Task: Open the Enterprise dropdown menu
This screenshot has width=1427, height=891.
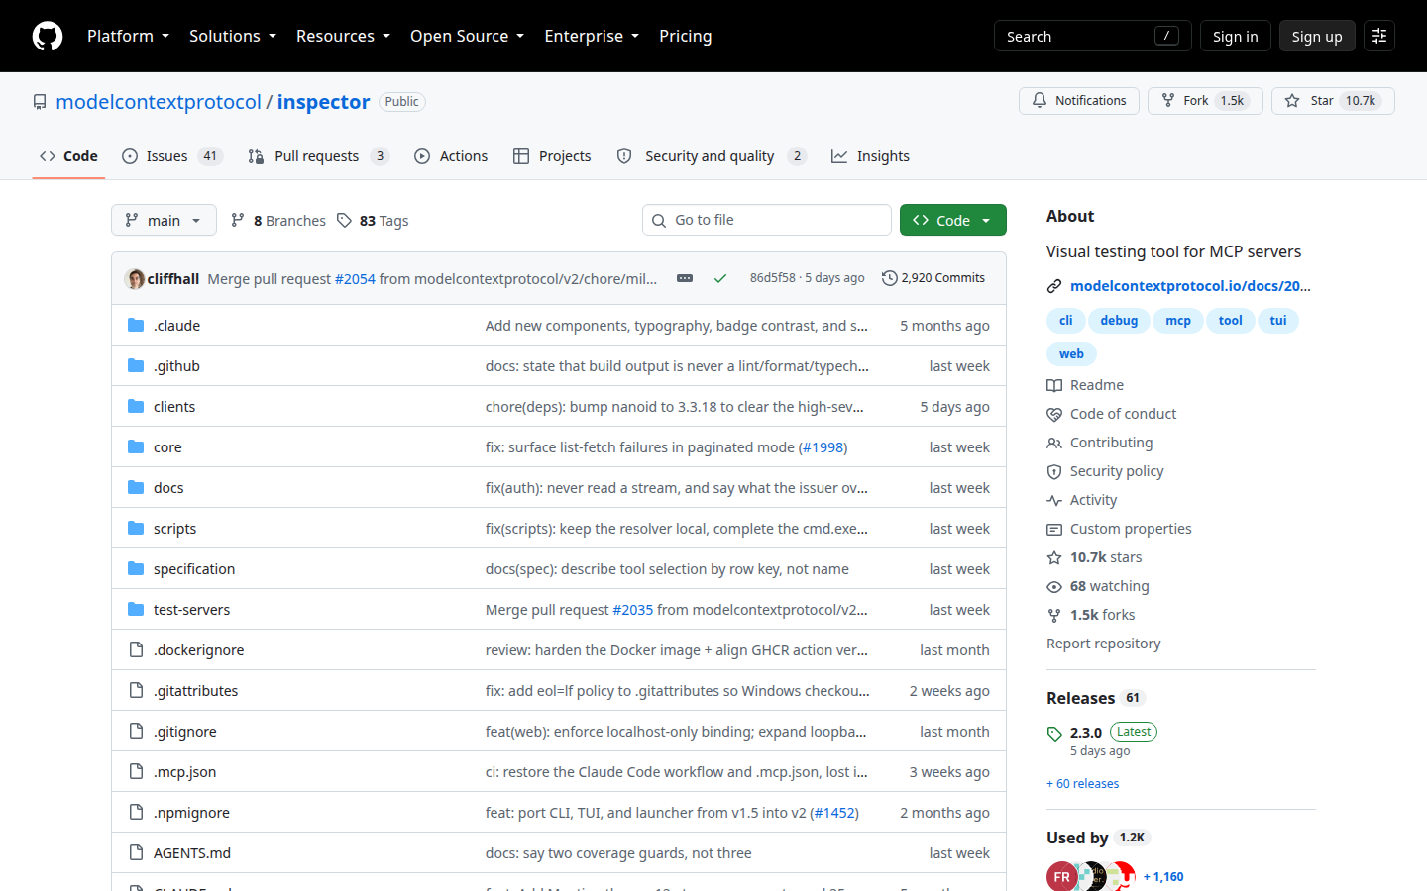Action: tap(592, 36)
